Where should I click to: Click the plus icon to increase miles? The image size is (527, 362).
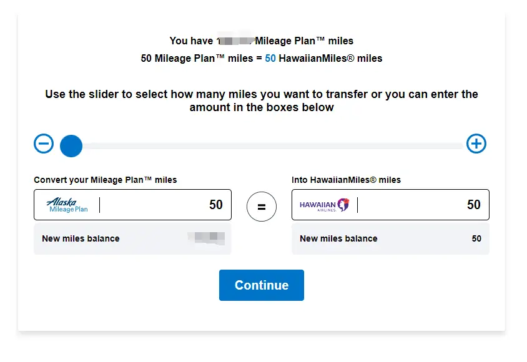pos(476,144)
